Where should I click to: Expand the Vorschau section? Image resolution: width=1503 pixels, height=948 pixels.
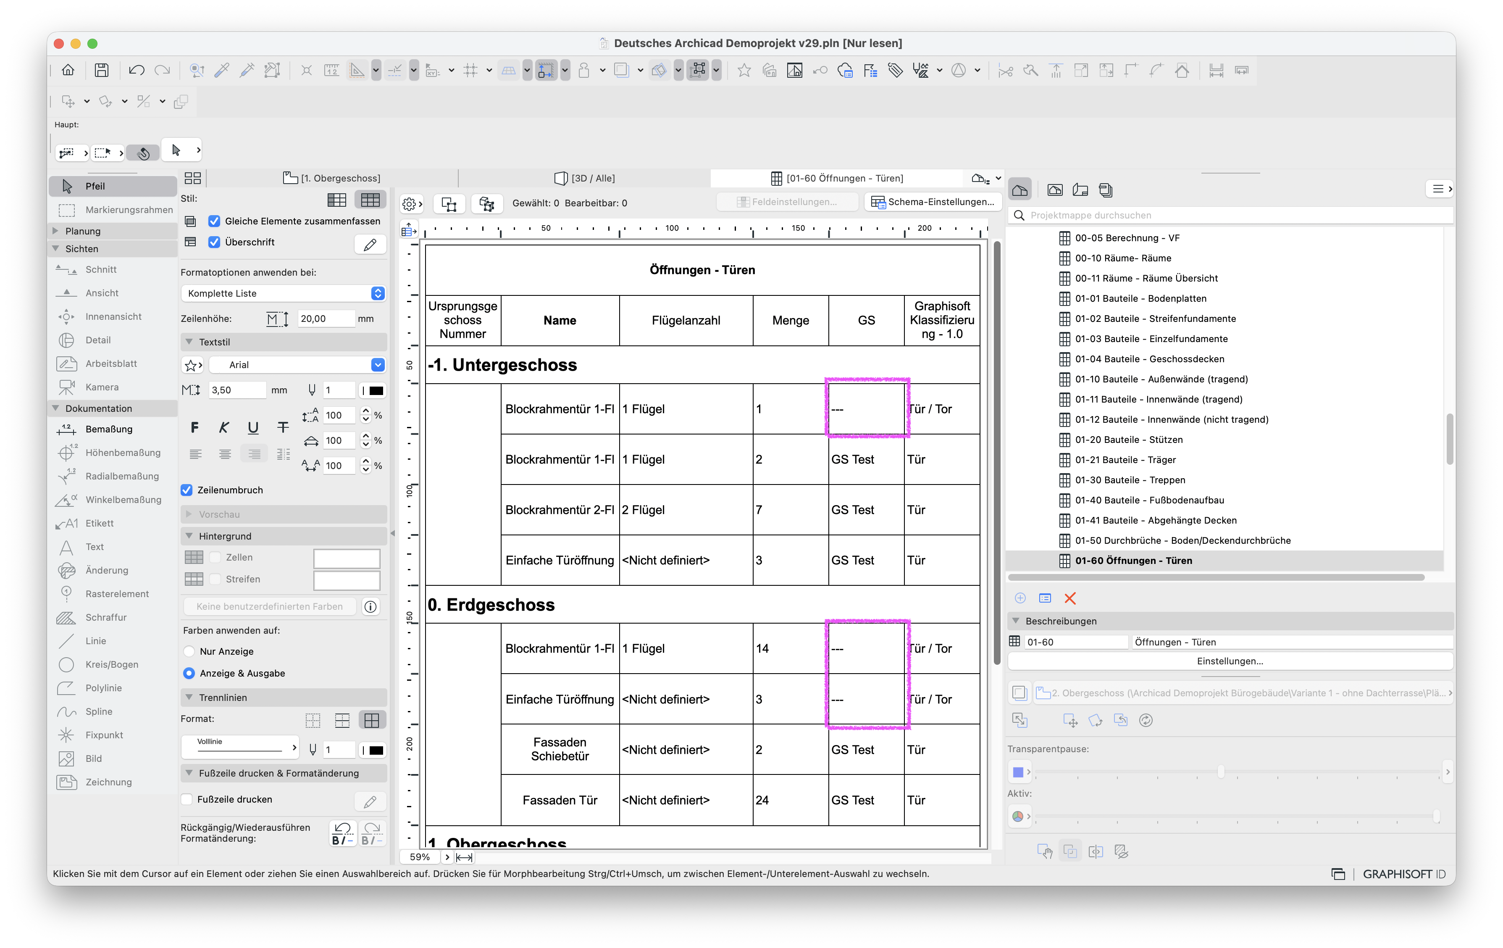[x=189, y=514]
